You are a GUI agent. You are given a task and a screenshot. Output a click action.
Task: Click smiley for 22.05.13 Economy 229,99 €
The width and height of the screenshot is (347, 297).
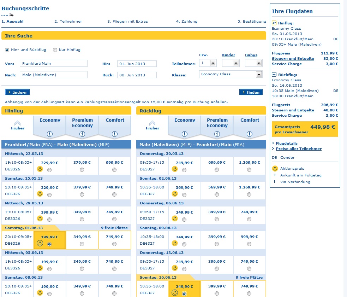pos(40,169)
